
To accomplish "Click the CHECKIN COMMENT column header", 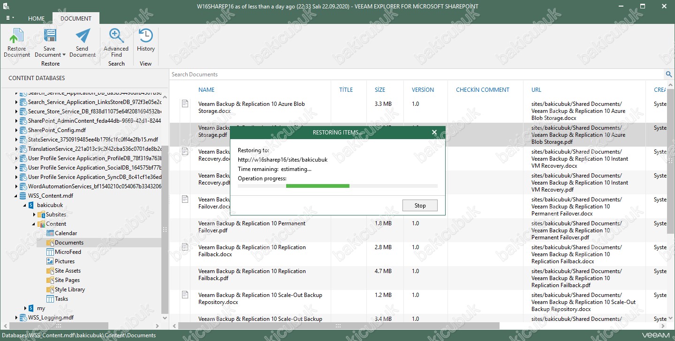I will (483, 90).
